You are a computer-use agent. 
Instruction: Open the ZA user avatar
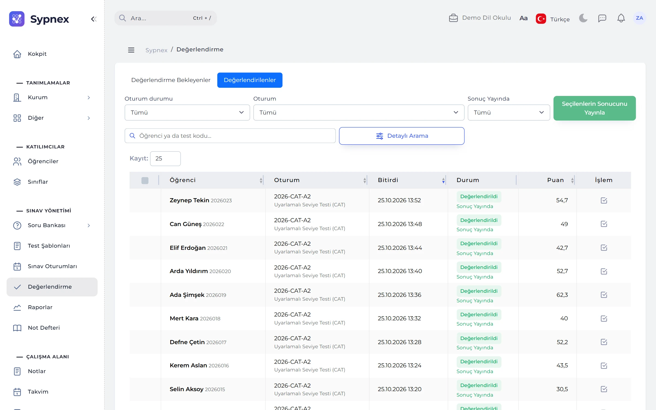(x=639, y=18)
